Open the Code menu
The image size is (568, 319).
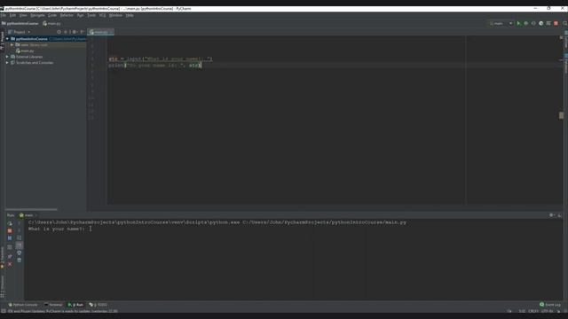coord(52,15)
